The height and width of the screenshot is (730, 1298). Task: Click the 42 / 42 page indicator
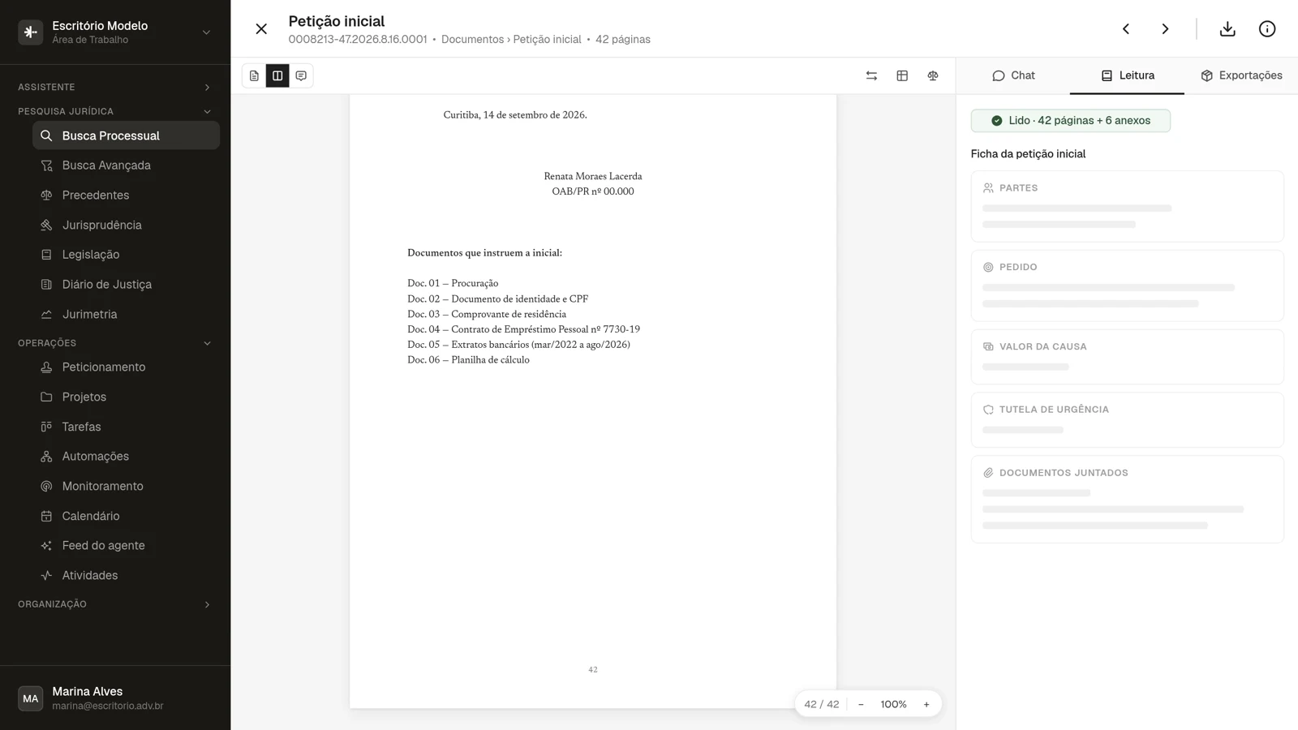coord(822,704)
